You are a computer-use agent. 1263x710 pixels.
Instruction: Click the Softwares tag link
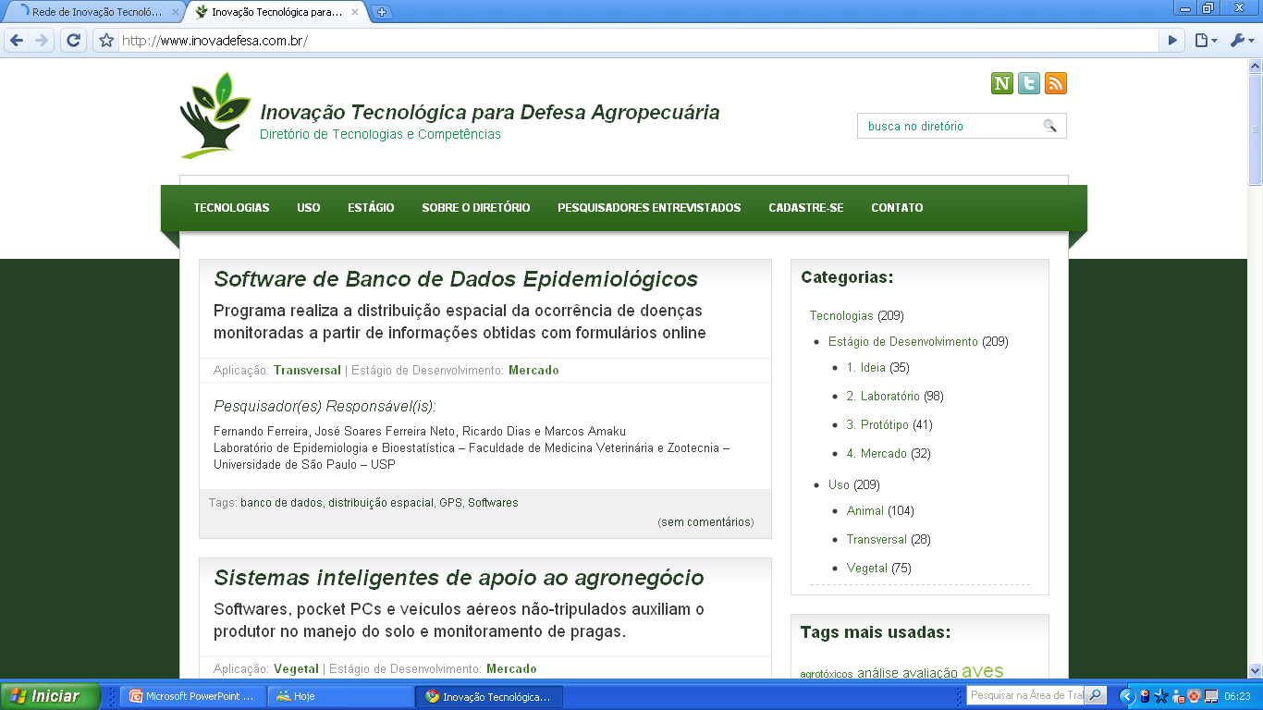pyautogui.click(x=493, y=503)
